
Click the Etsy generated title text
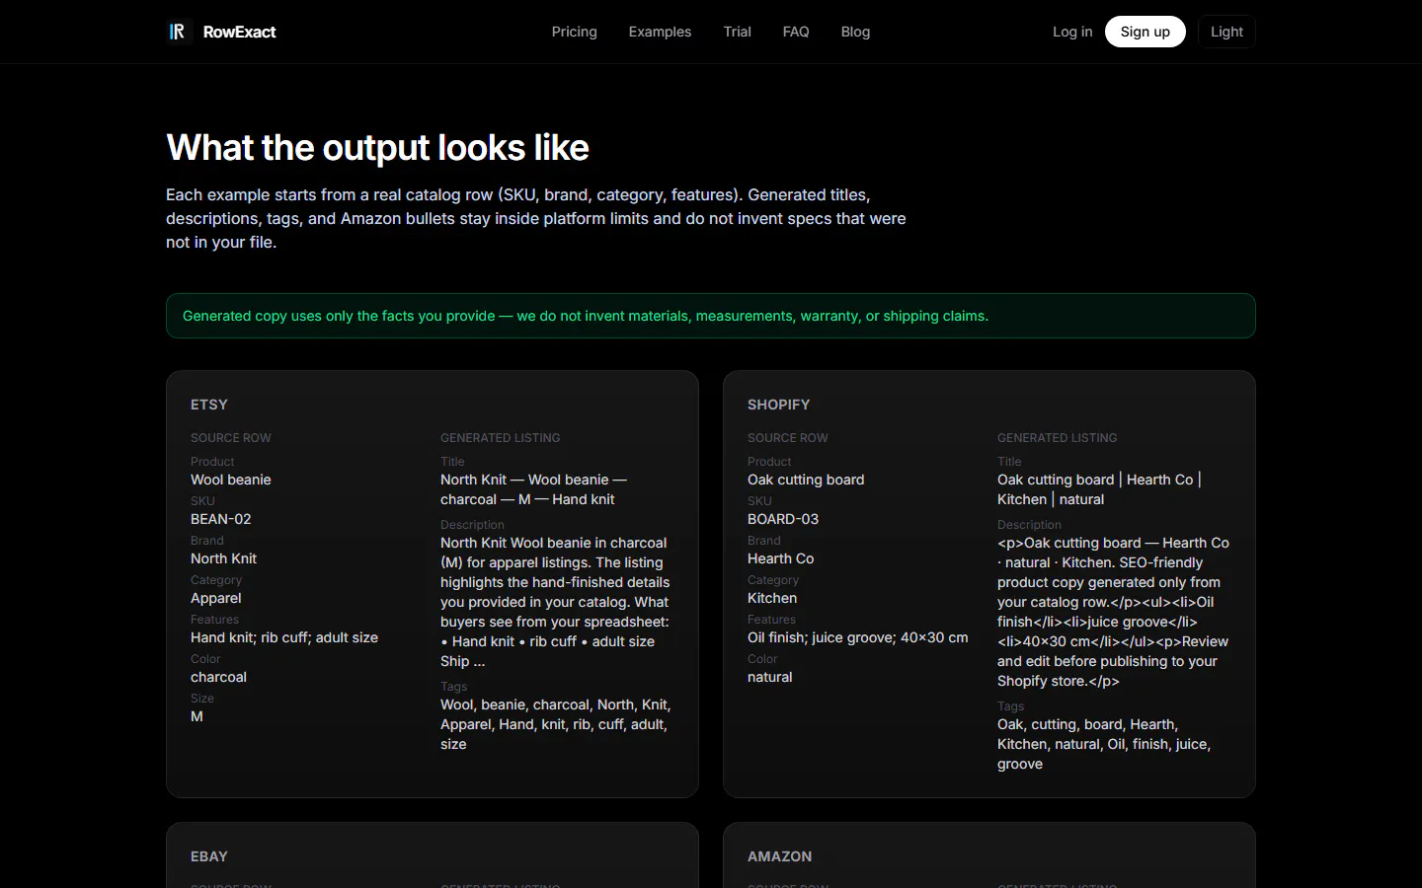click(533, 489)
